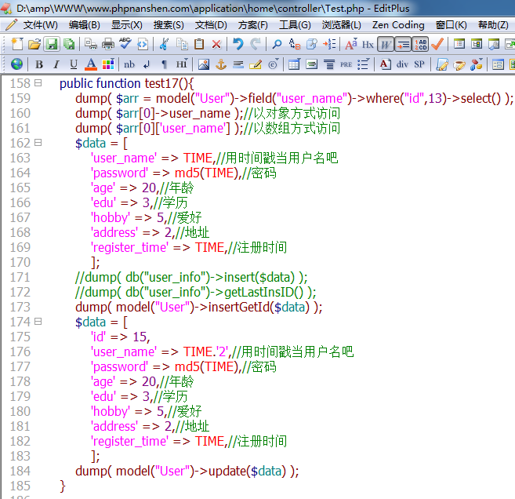Open Find with magnifier icon
The height and width of the screenshot is (499, 515).
[x=277, y=44]
